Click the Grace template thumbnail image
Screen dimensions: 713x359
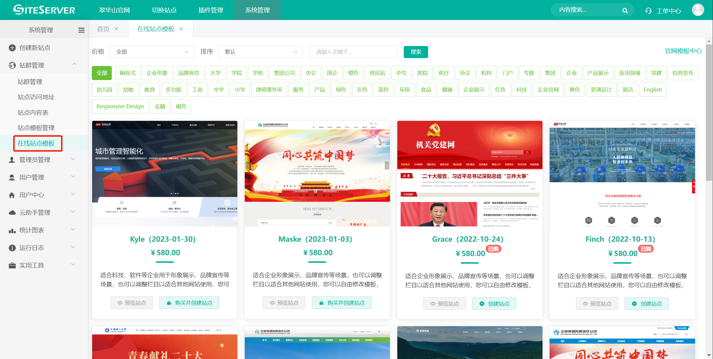(x=469, y=173)
